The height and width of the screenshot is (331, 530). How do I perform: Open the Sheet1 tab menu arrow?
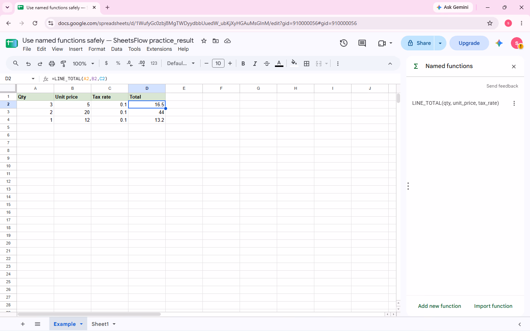coord(114,324)
